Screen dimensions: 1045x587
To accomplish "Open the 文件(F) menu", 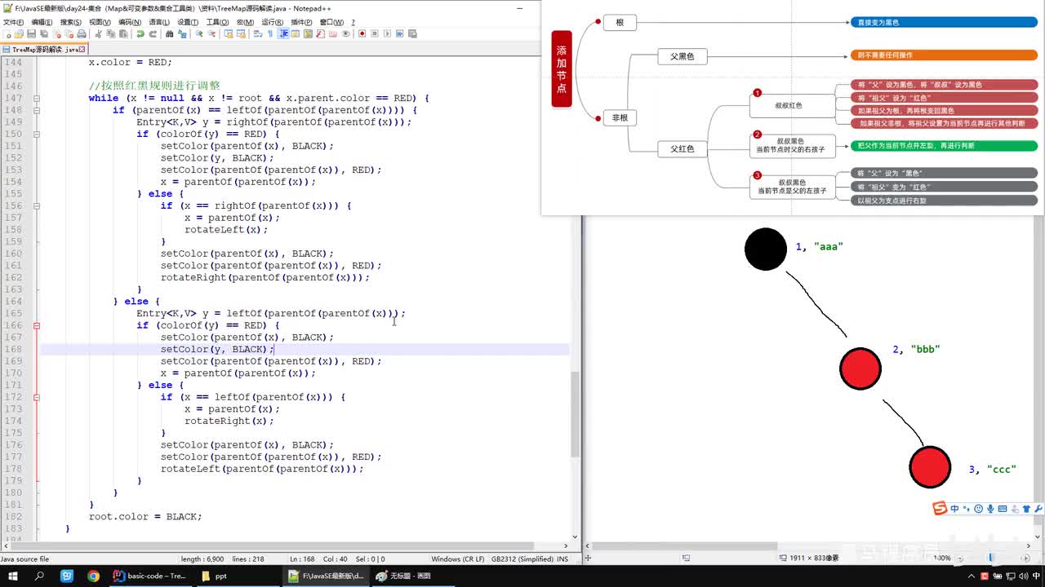I will [x=13, y=22].
